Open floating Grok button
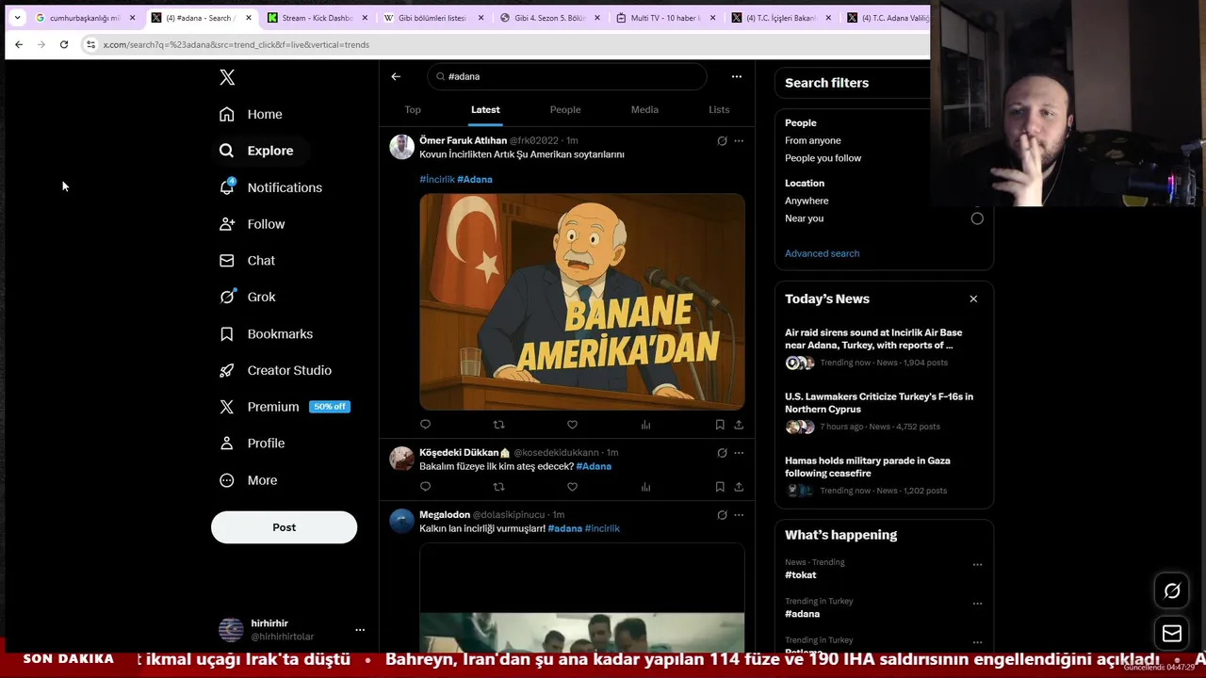The width and height of the screenshot is (1206, 678). [x=1172, y=590]
